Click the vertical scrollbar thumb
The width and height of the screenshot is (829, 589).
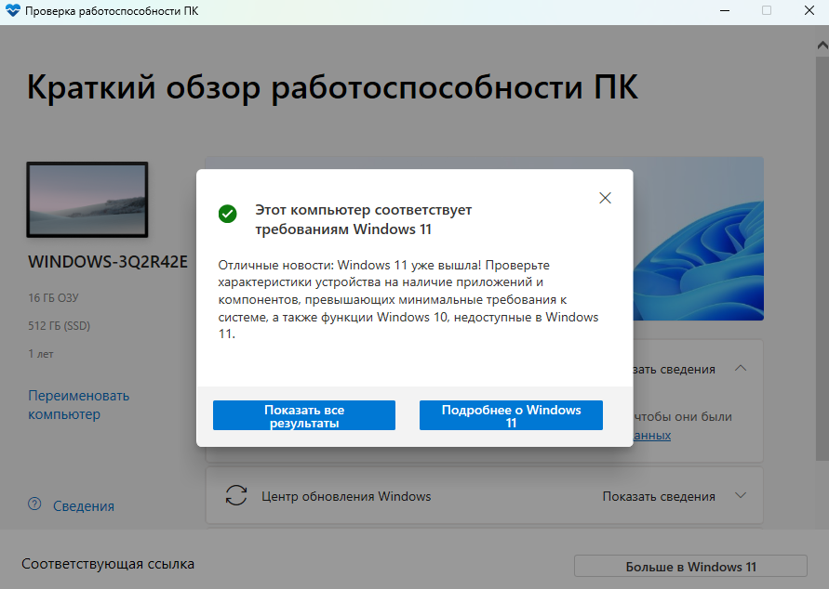tap(822, 258)
